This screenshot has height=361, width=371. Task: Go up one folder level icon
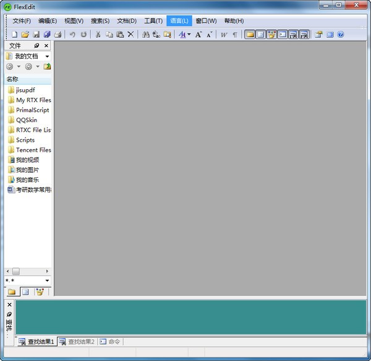[x=47, y=66]
